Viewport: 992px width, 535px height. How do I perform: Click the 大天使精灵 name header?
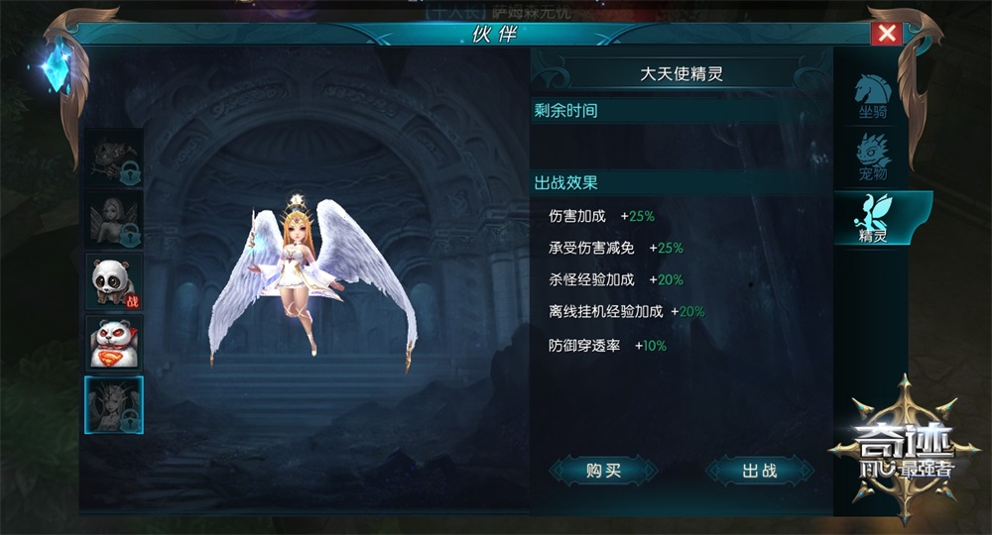(682, 74)
